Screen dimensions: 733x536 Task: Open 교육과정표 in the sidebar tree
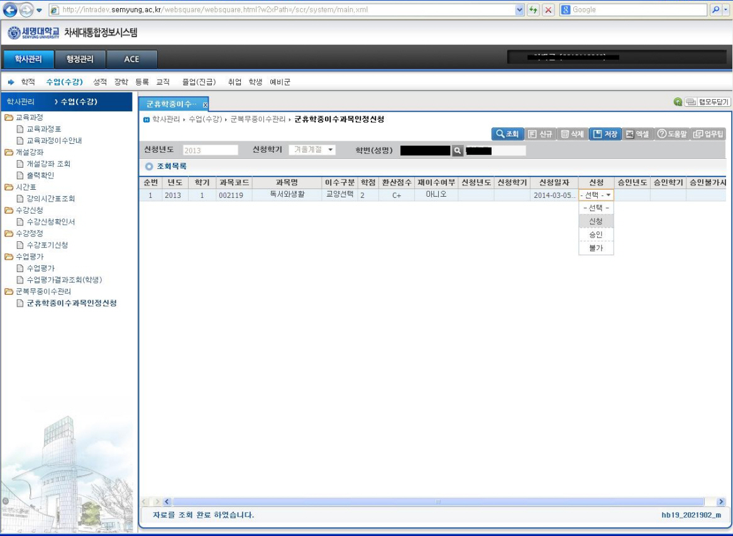click(x=44, y=129)
